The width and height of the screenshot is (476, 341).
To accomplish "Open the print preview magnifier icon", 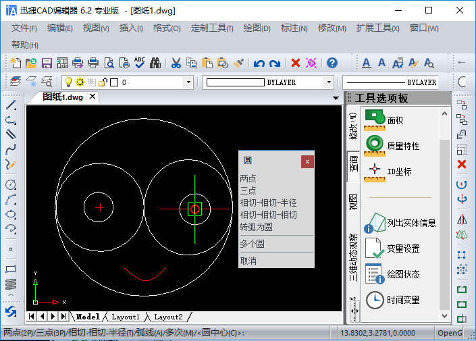I will click(x=109, y=63).
